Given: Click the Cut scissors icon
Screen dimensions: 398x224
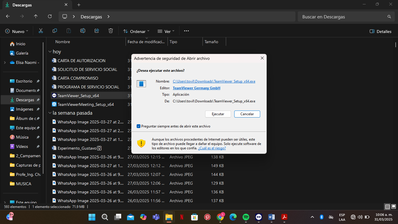Looking at the screenshot, I should [41, 31].
